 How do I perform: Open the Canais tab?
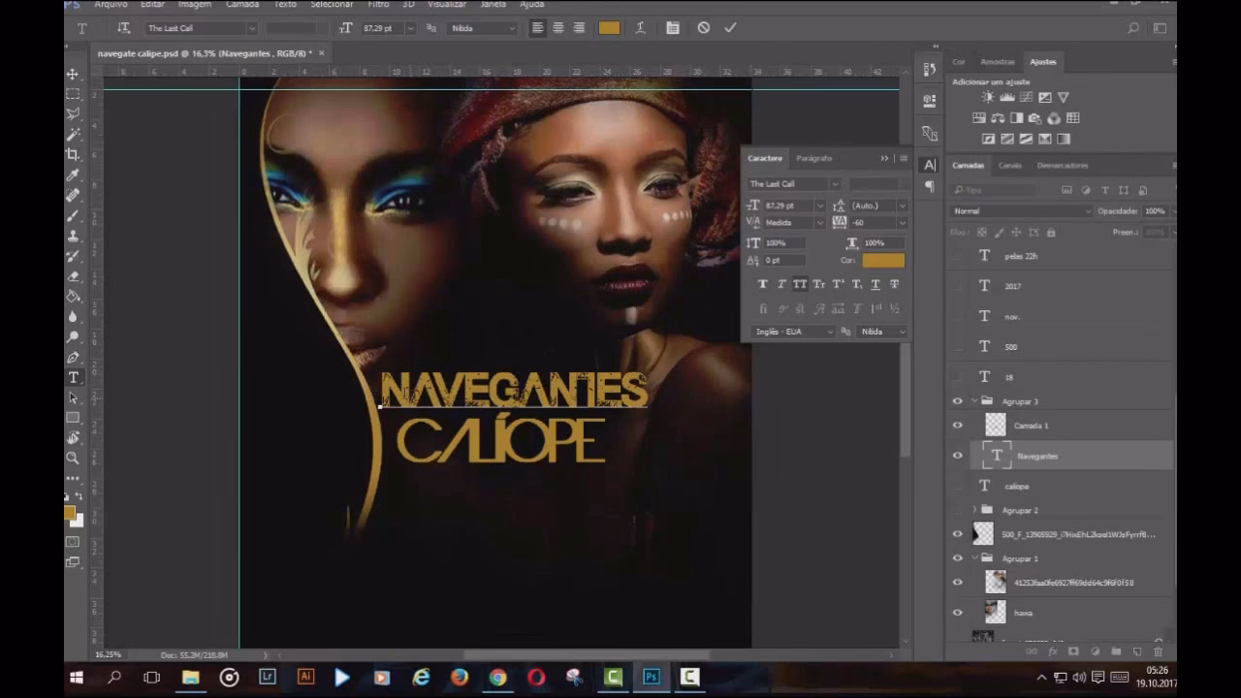click(x=1009, y=166)
